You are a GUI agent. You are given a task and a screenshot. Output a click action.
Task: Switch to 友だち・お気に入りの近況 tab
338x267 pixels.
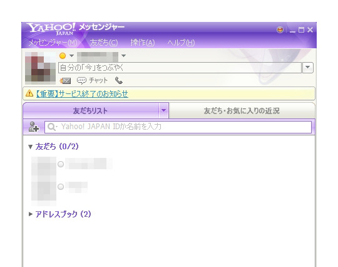coord(242,111)
